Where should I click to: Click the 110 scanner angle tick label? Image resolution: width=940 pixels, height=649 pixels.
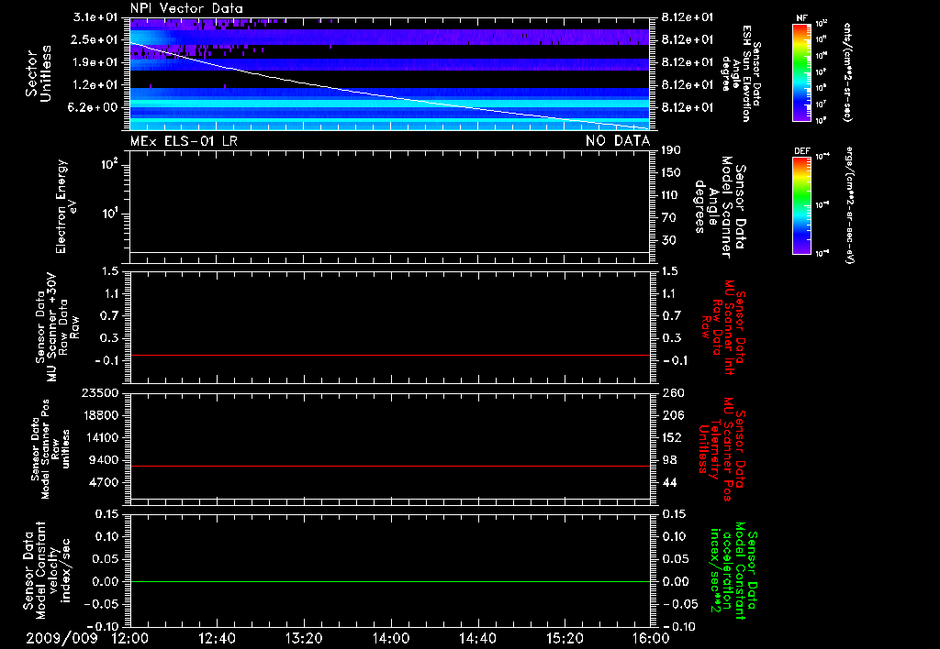pos(671,195)
